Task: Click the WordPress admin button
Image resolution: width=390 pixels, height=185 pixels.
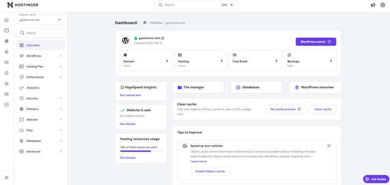Action: click(316, 42)
